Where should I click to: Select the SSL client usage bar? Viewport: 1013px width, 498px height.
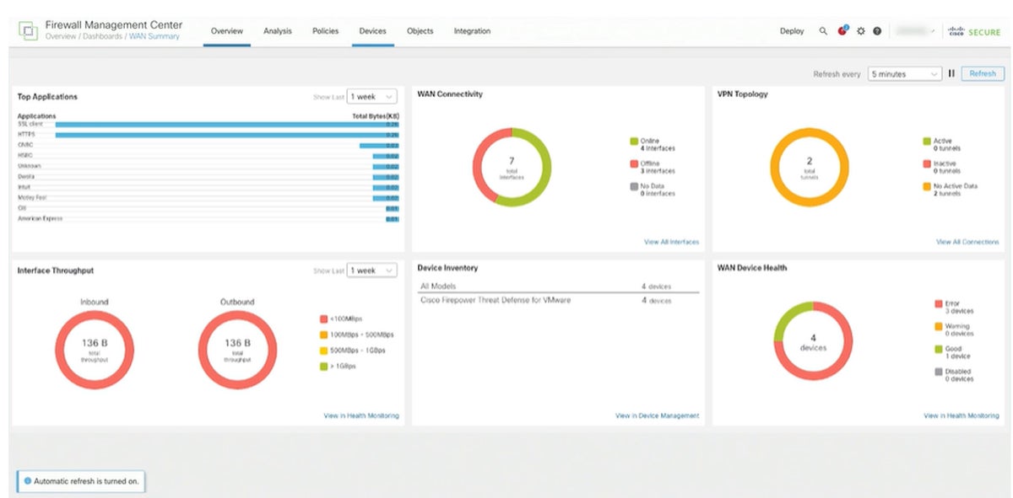219,124
